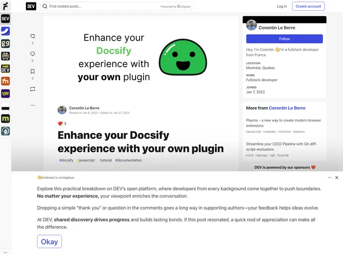The height and width of the screenshot is (255, 343).
Task: Open the DEV community sidebar icon
Action: click(5, 19)
